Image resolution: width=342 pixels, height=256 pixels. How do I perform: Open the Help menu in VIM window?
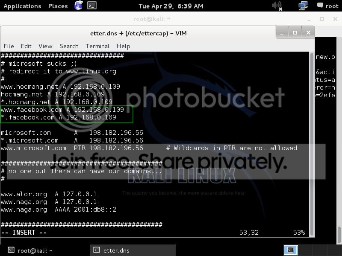tap(123, 46)
